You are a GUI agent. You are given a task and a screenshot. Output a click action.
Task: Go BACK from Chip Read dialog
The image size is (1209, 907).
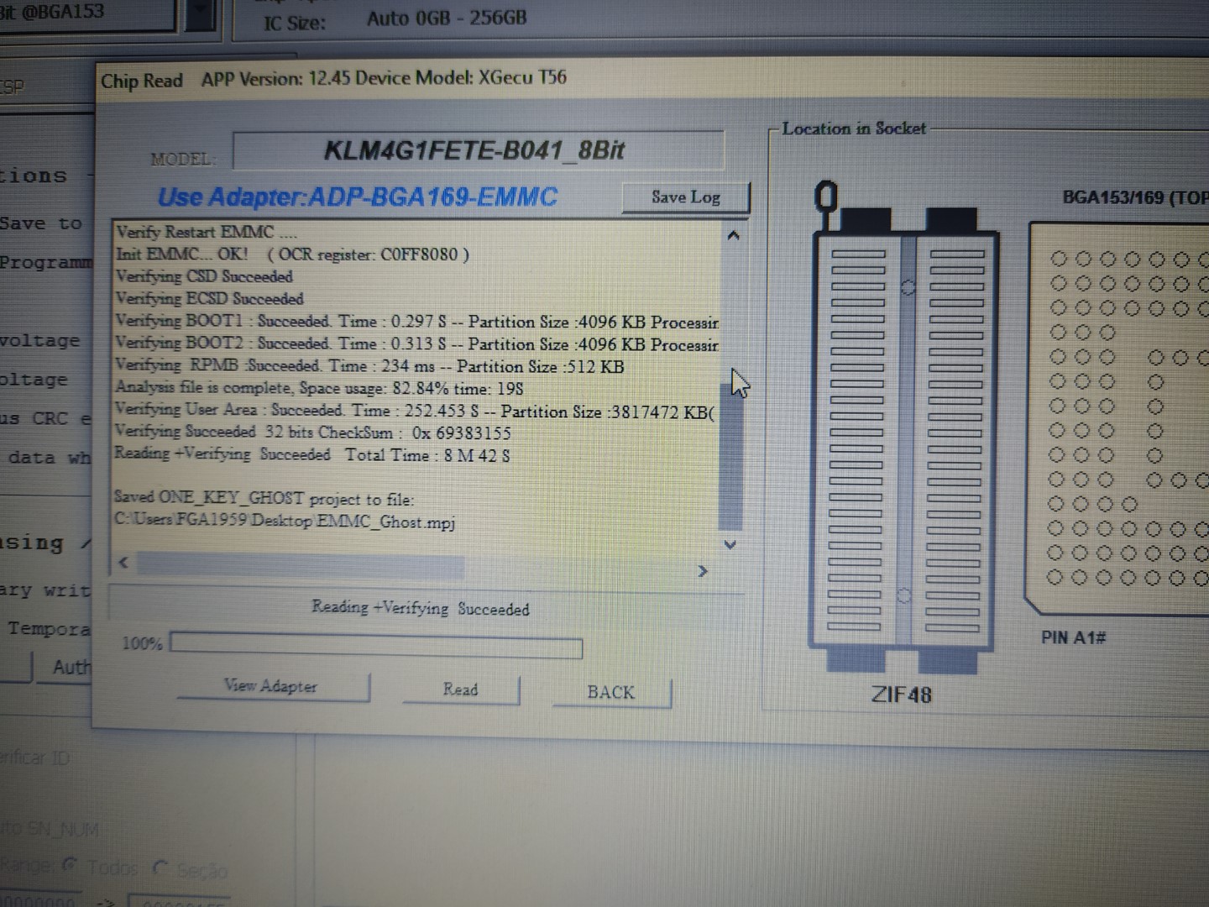point(610,692)
